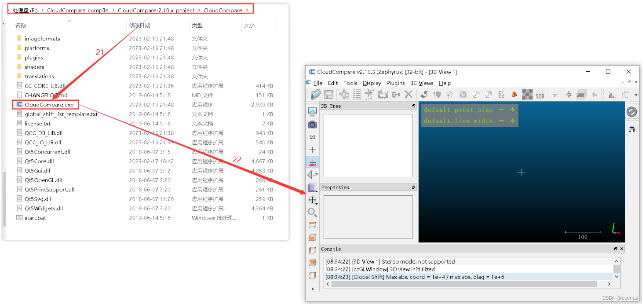Toggle auto pick rotation center
Screen dimensions: 642x304
coord(313,162)
